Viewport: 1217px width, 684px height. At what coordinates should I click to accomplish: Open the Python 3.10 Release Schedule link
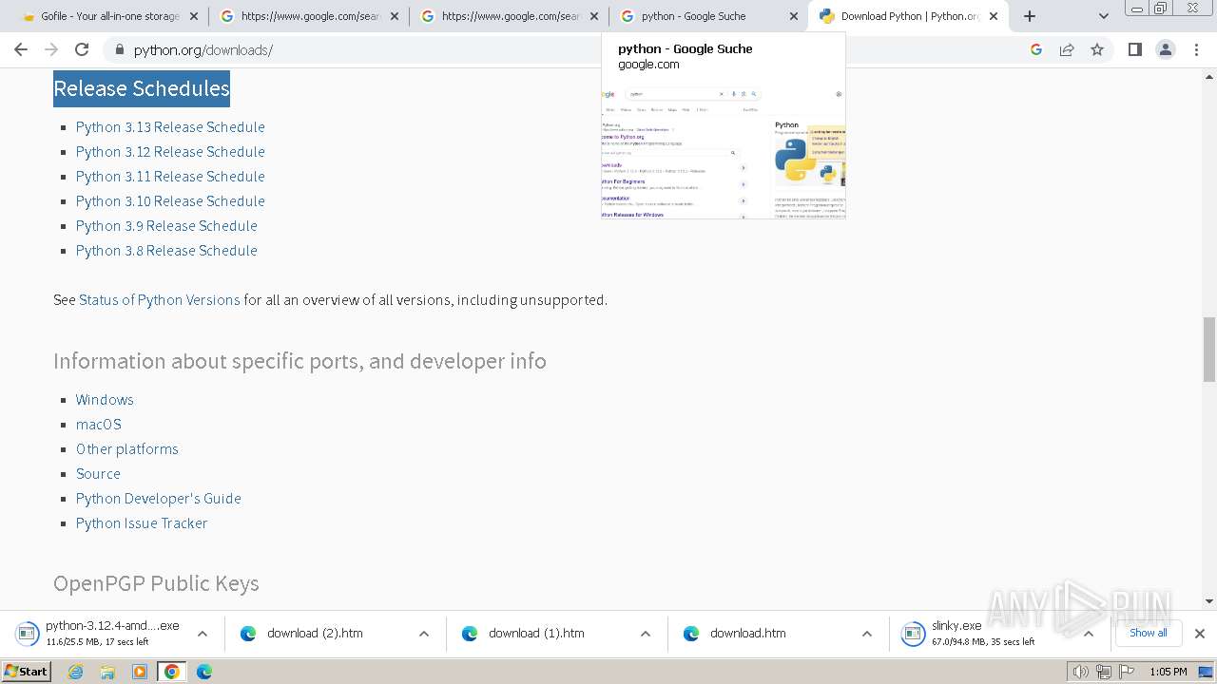(x=170, y=201)
